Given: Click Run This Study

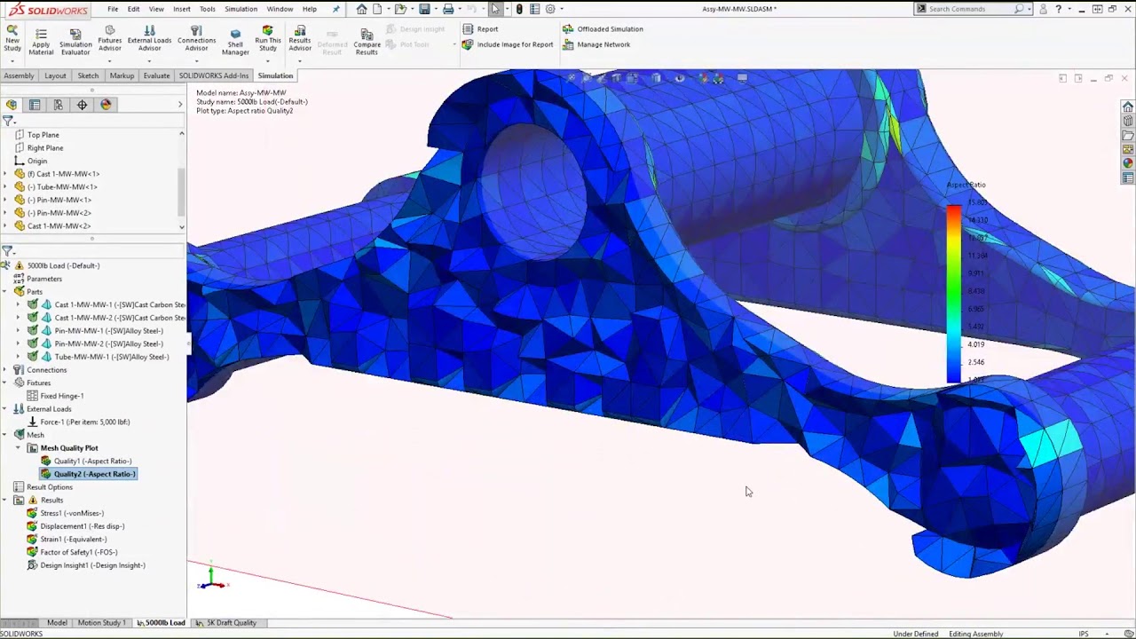Looking at the screenshot, I should tap(267, 38).
